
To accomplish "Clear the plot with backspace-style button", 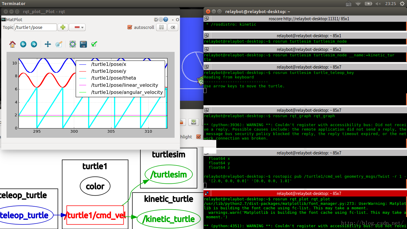I will [x=173, y=27].
